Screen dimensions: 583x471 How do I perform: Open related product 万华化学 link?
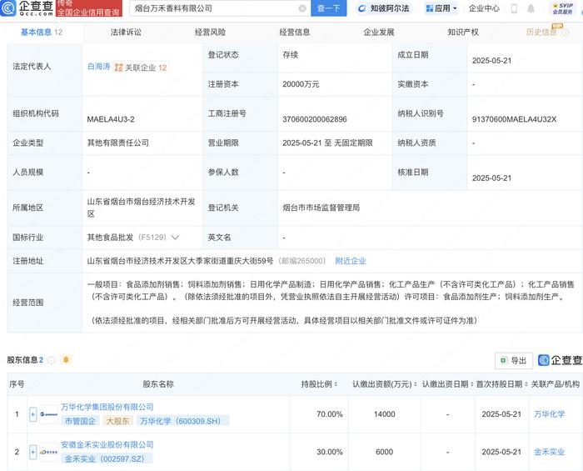click(x=549, y=414)
